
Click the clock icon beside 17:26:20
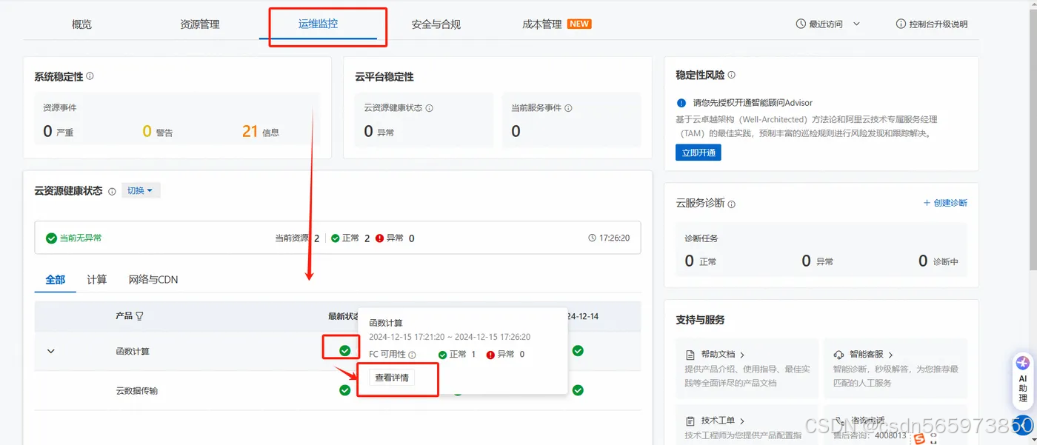click(x=592, y=238)
